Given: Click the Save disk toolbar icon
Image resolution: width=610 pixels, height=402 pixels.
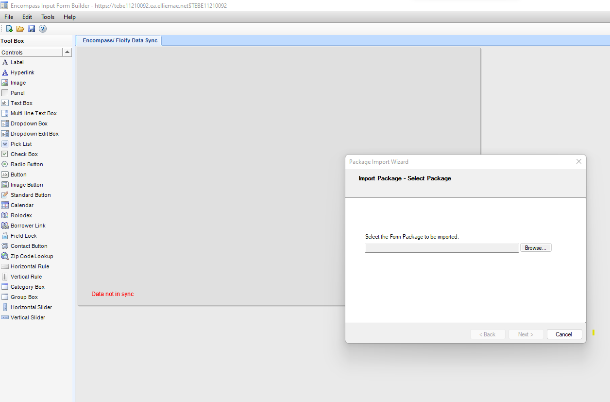Looking at the screenshot, I should point(32,29).
